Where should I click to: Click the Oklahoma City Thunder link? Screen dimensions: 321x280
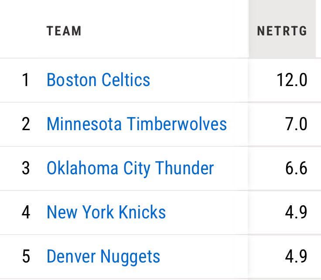click(x=130, y=168)
